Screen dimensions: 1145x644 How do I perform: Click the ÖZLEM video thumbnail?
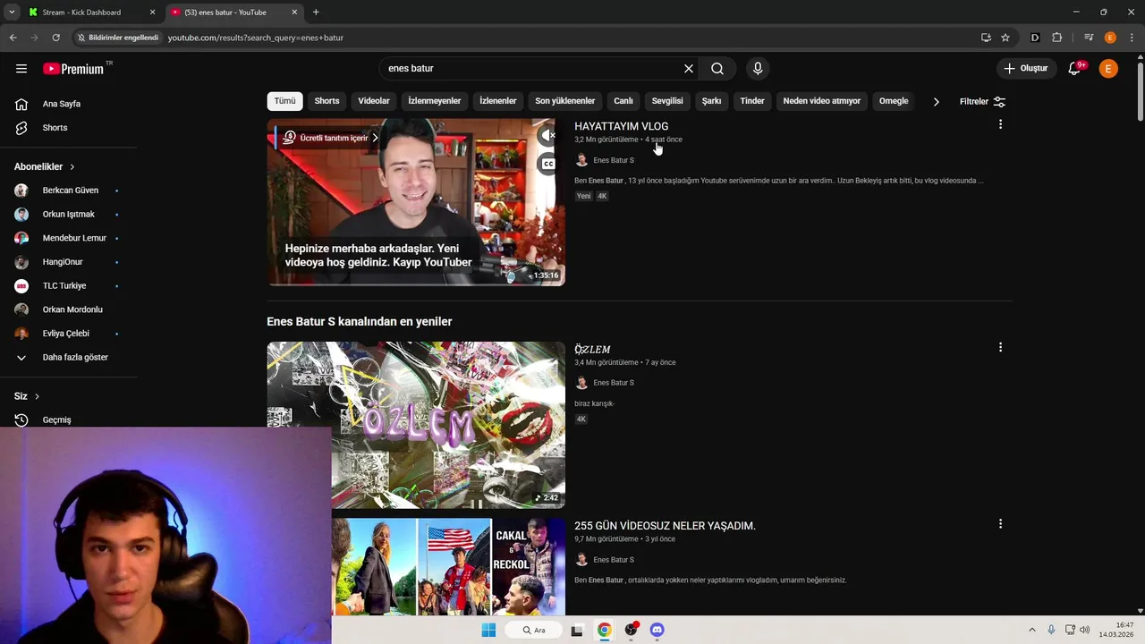tap(416, 425)
